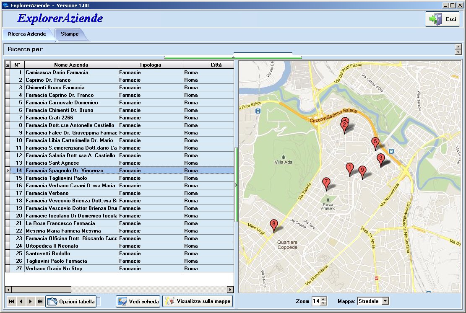Click the Zoom value field

[316, 301]
